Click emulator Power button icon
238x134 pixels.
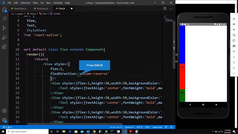pyautogui.click(x=234, y=19)
